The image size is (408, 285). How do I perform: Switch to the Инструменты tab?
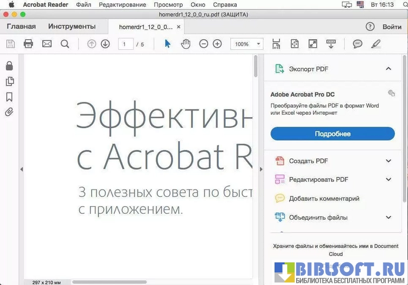click(72, 26)
